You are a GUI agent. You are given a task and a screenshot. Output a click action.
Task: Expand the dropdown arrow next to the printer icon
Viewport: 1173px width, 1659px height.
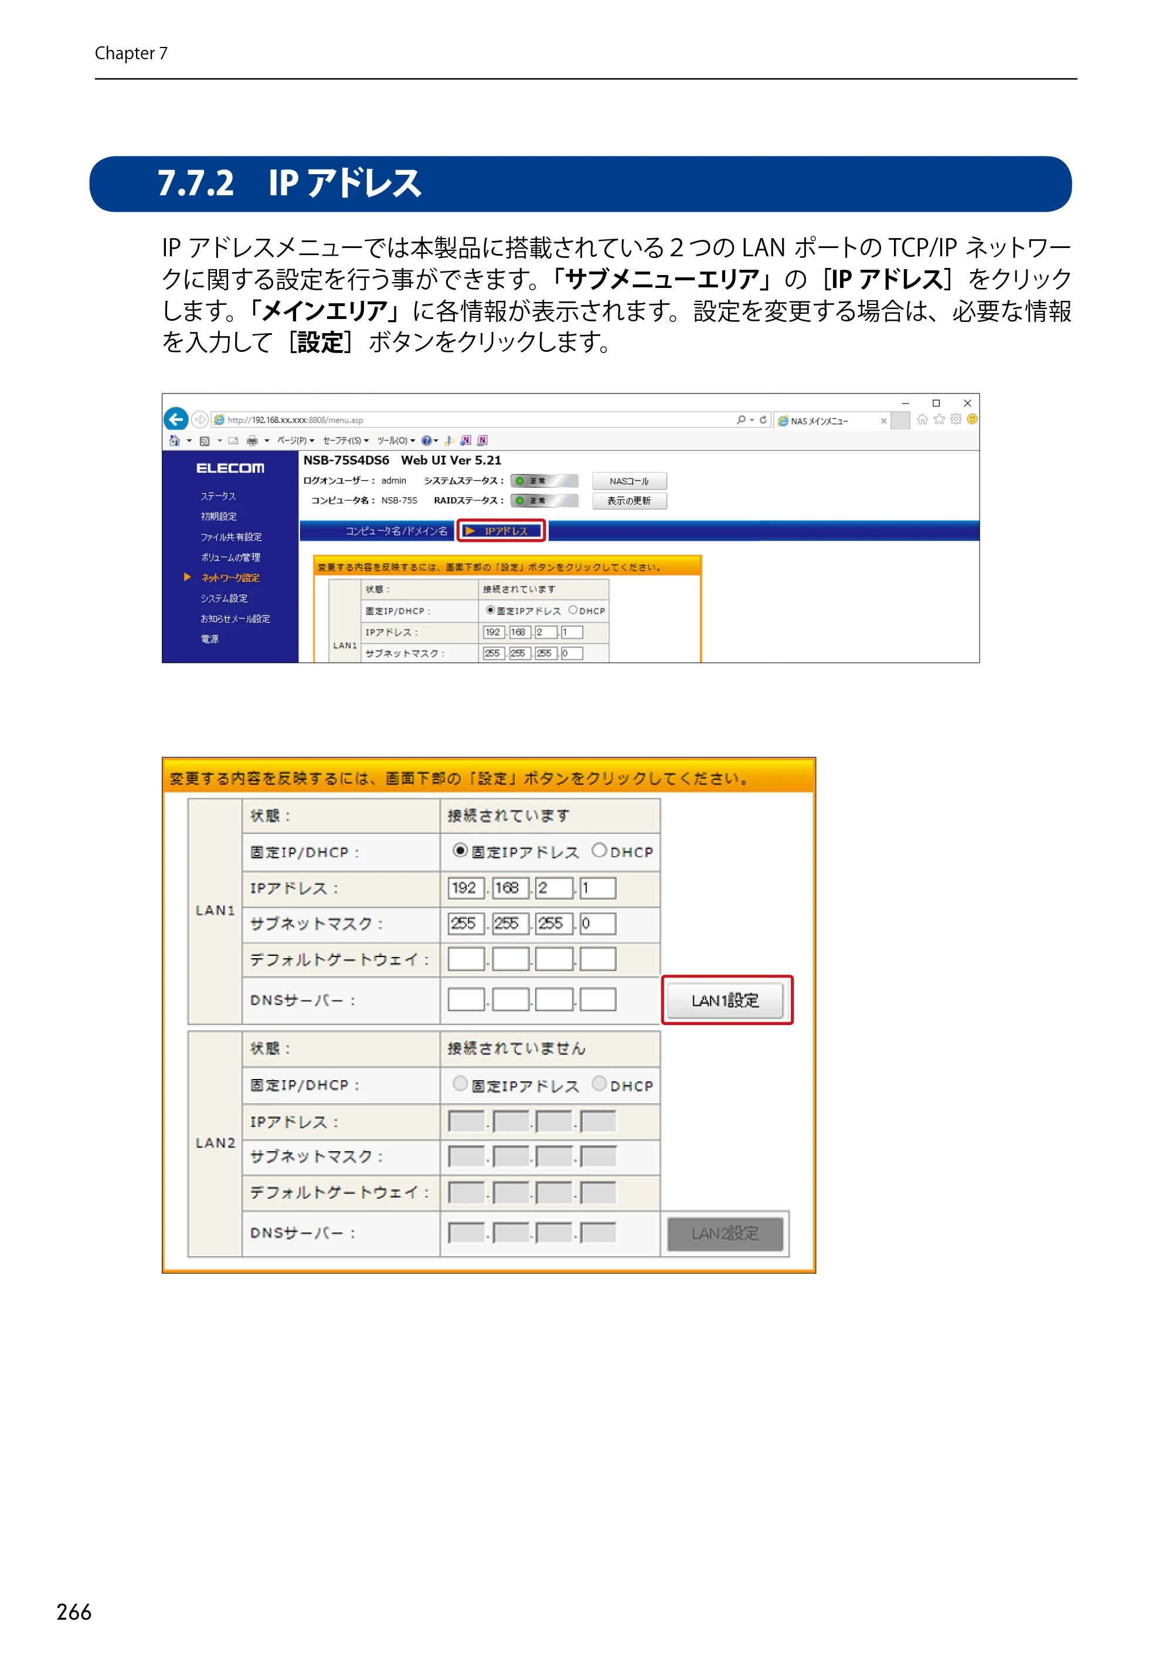pyautogui.click(x=267, y=441)
